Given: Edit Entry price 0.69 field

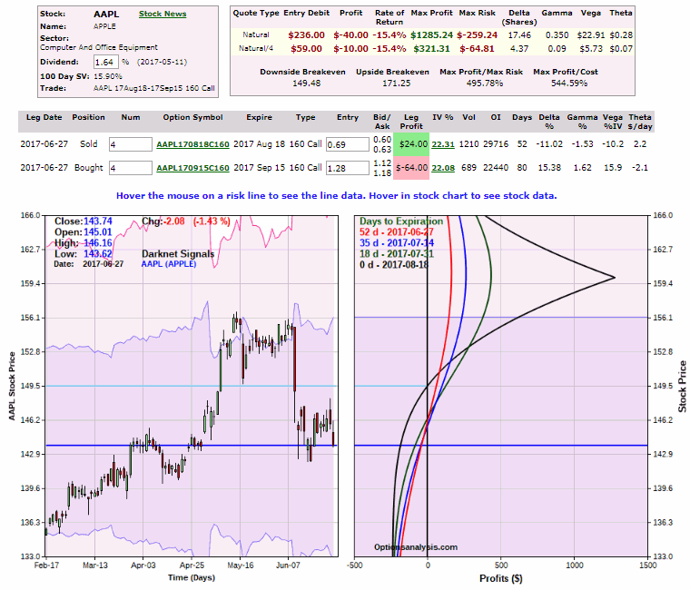Looking at the screenshot, I should 347,144.
